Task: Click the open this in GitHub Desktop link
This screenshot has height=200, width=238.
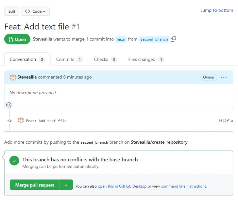Action: point(122,186)
